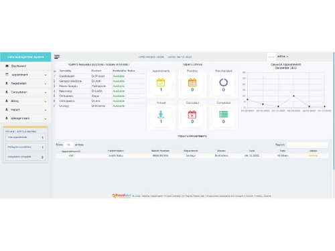Sort by Patient Name column header
335x251 pixels.
(x=115, y=151)
